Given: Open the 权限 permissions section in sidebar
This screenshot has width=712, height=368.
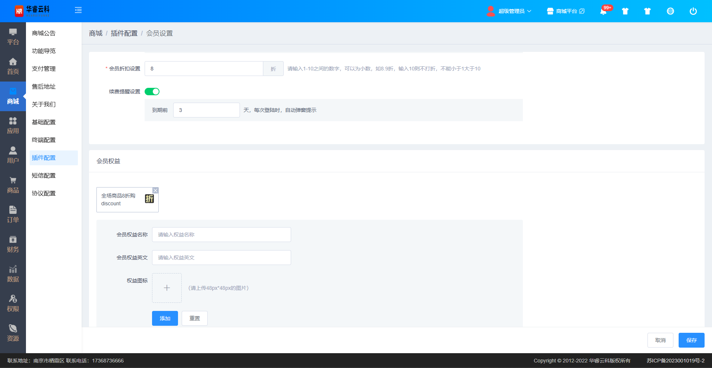Looking at the screenshot, I should coord(13,304).
